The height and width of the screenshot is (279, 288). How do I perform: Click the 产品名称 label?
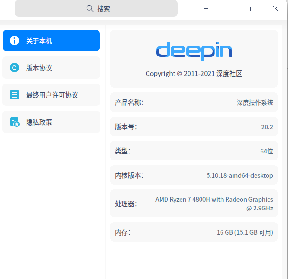tap(129, 102)
